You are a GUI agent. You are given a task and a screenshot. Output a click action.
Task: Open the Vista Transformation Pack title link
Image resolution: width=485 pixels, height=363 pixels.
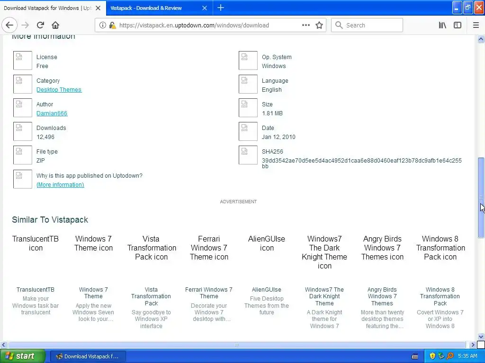pyautogui.click(x=151, y=296)
